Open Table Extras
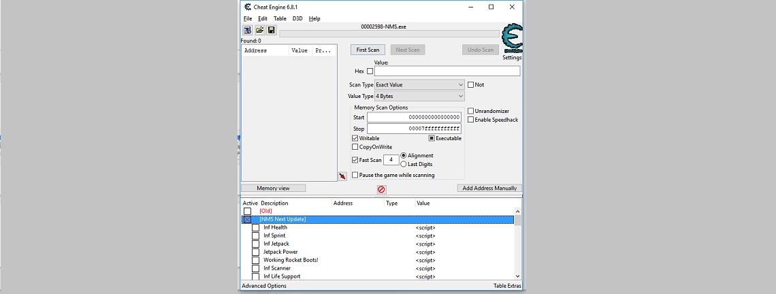Image resolution: width=776 pixels, height=294 pixels. click(507, 286)
